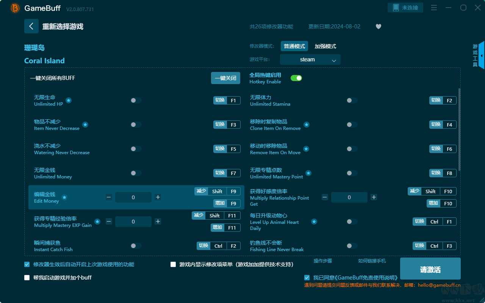Click Multiply Relationship Point value field
Screen dimensions: 485x303
[x=349, y=197]
